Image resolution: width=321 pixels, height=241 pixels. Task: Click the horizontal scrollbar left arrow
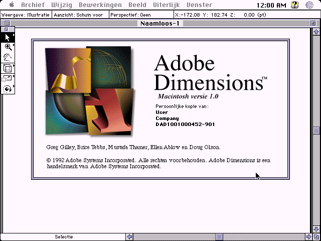click(129, 237)
